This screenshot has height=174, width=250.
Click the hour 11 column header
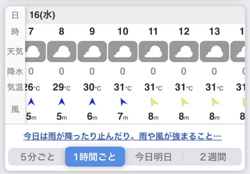click(x=153, y=31)
